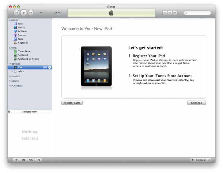Click the Play button
The image size is (223, 173).
24,13
